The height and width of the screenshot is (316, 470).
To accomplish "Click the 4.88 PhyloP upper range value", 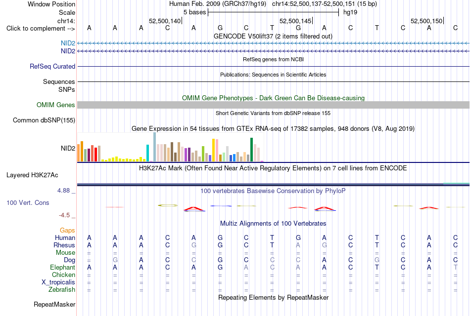I will (63, 191).
